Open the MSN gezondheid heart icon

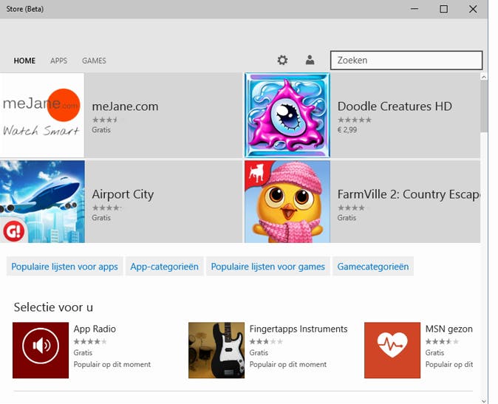coord(392,350)
